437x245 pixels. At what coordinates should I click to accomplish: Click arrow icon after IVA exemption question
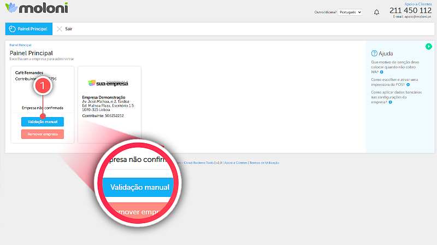click(381, 72)
